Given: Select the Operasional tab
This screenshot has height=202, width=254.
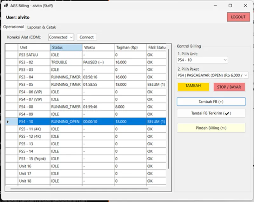Looking at the screenshot, I should pos(13,27).
